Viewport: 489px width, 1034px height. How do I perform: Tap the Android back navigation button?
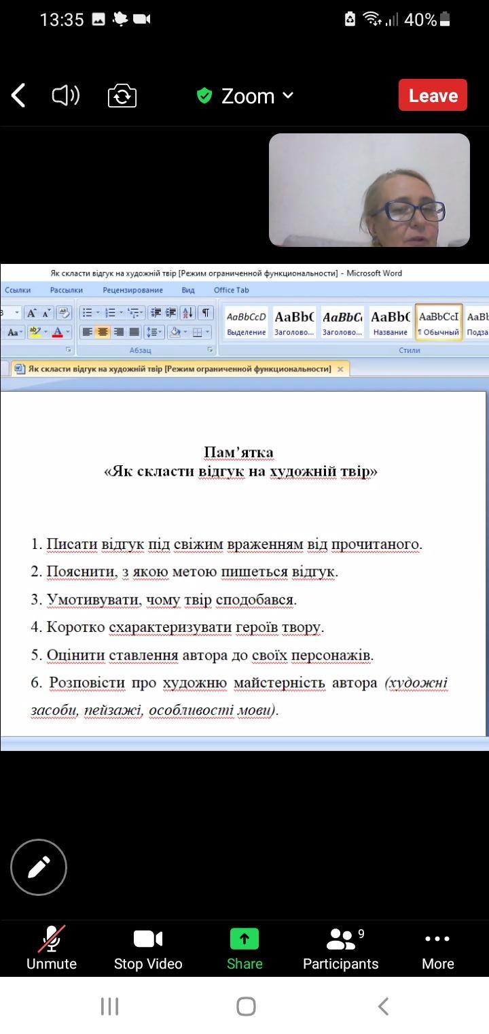click(383, 1006)
